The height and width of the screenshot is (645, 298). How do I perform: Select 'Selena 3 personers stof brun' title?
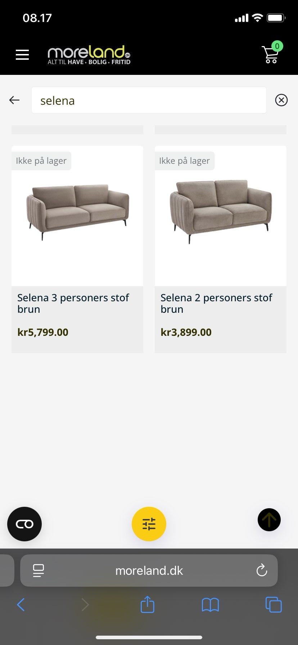click(x=73, y=303)
